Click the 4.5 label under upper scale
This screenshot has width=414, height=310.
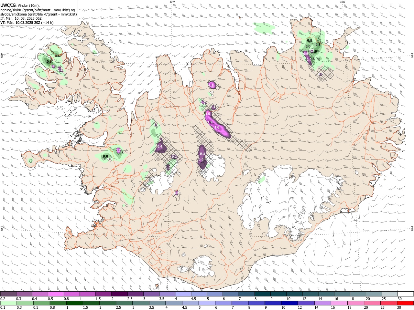193,299
